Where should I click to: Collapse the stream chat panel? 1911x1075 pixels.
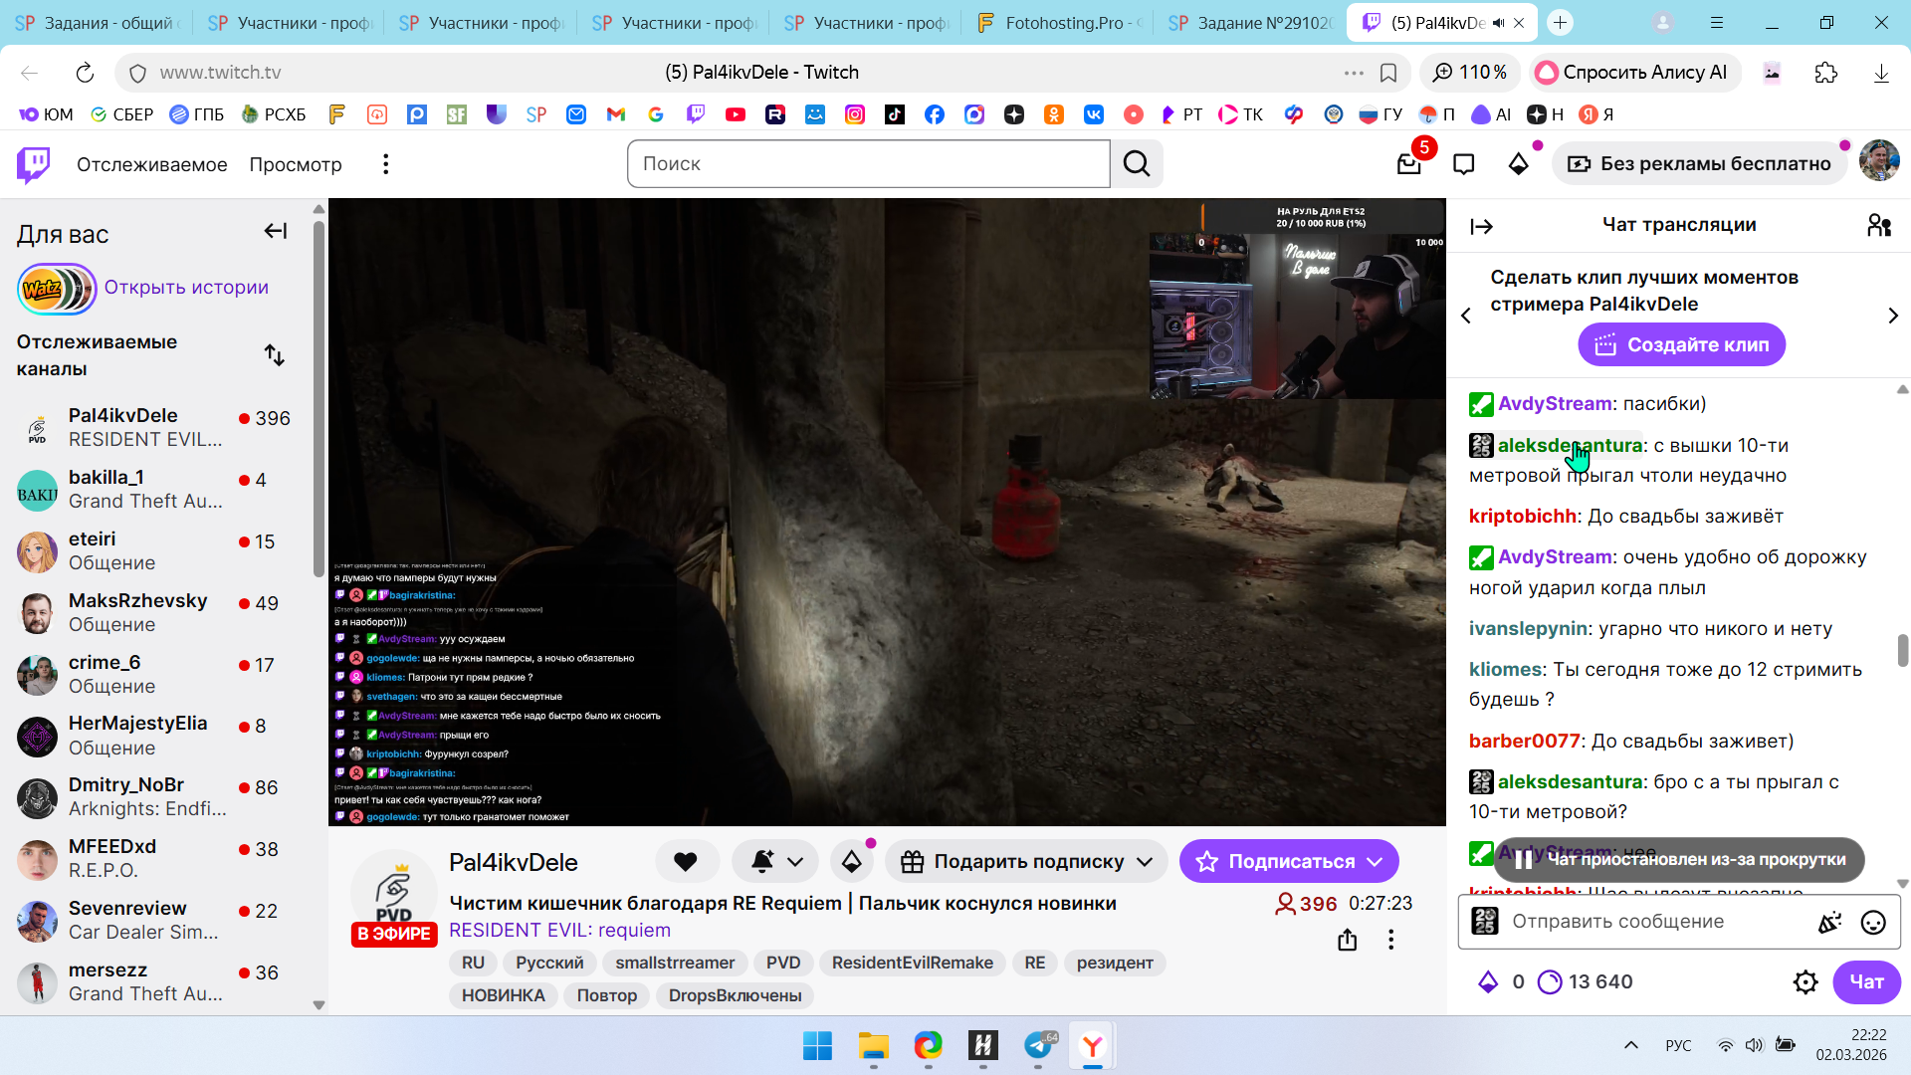pyautogui.click(x=1481, y=227)
